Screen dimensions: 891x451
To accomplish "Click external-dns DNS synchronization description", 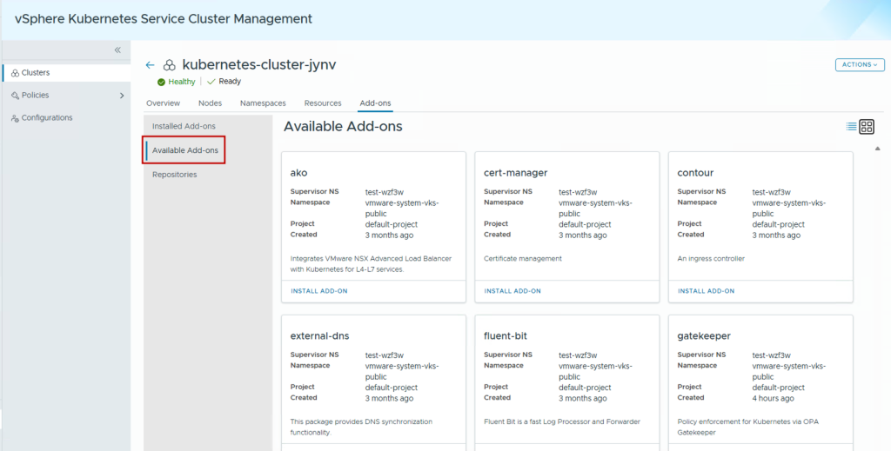I will (361, 428).
